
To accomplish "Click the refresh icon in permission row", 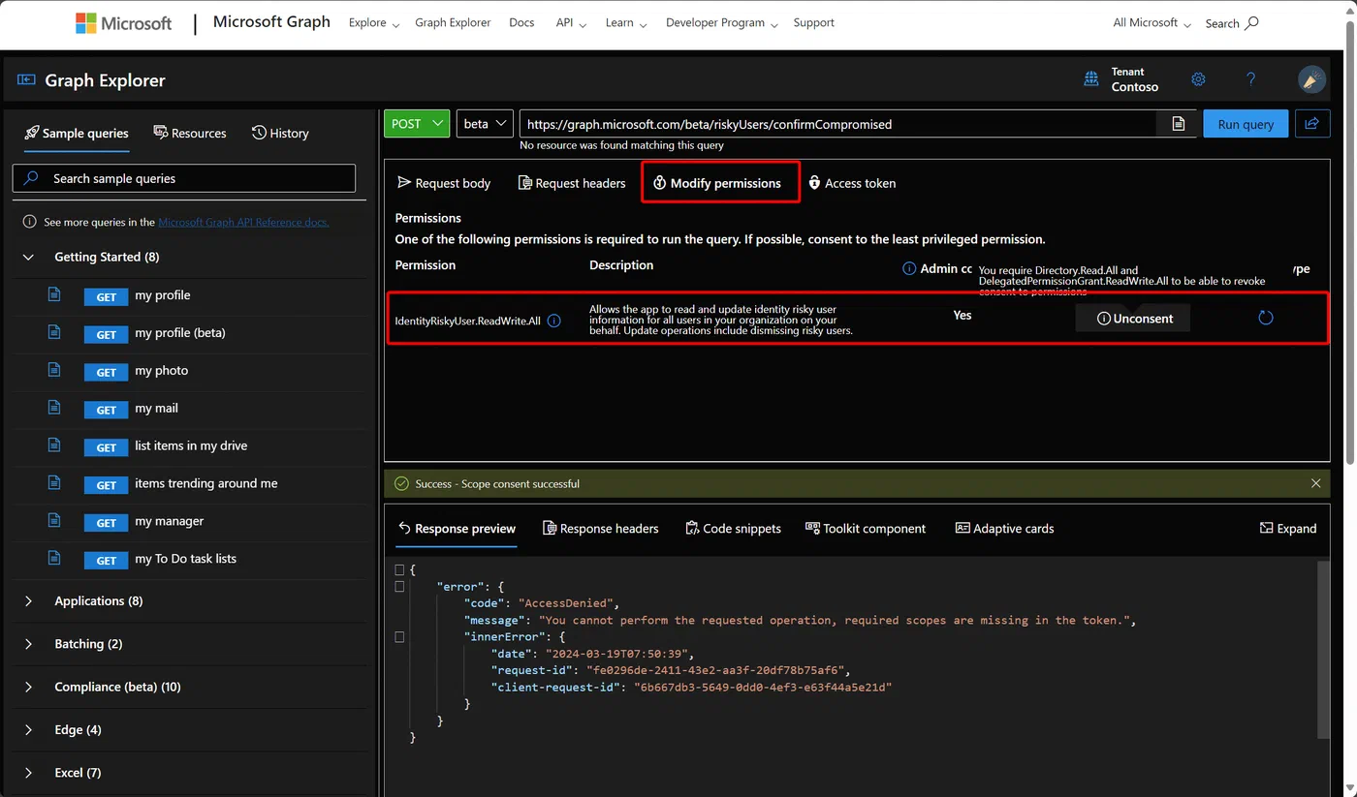I will [x=1265, y=318].
